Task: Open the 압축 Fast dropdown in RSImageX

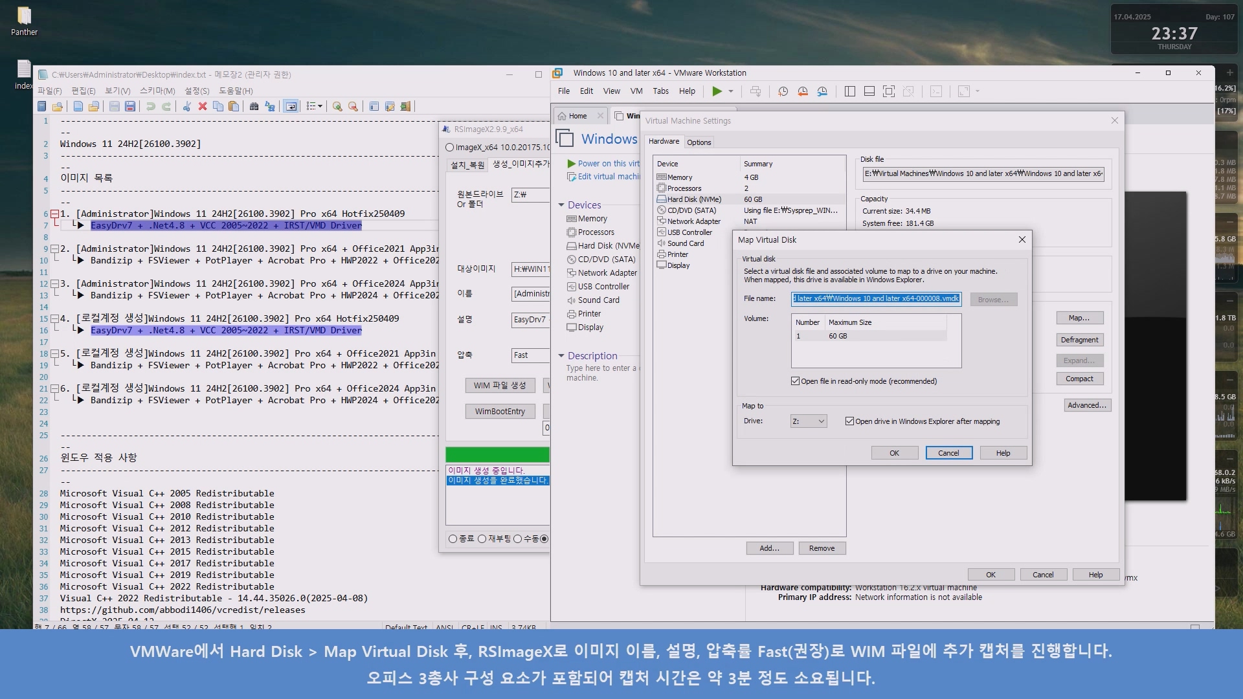Action: [x=530, y=355]
